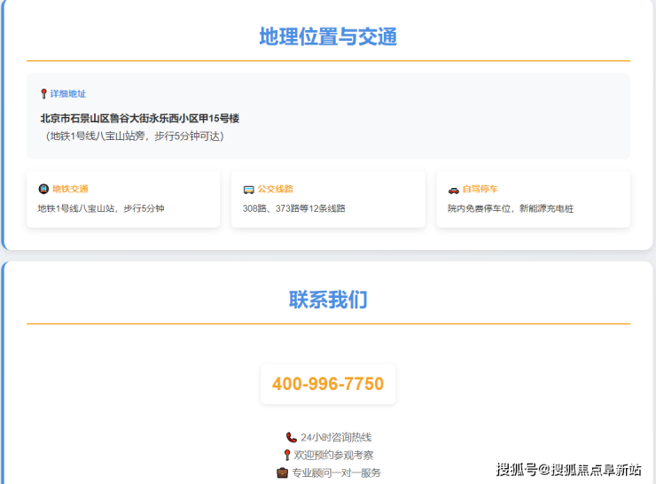Click the 400-996-7750 phone number button
Screen dimensions: 656x484
point(328,384)
